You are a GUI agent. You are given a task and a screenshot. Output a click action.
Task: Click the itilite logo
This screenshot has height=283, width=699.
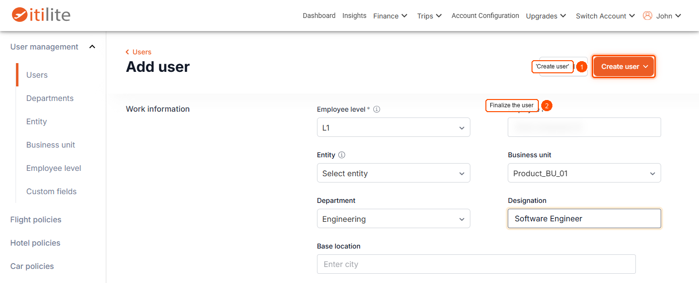point(41,15)
